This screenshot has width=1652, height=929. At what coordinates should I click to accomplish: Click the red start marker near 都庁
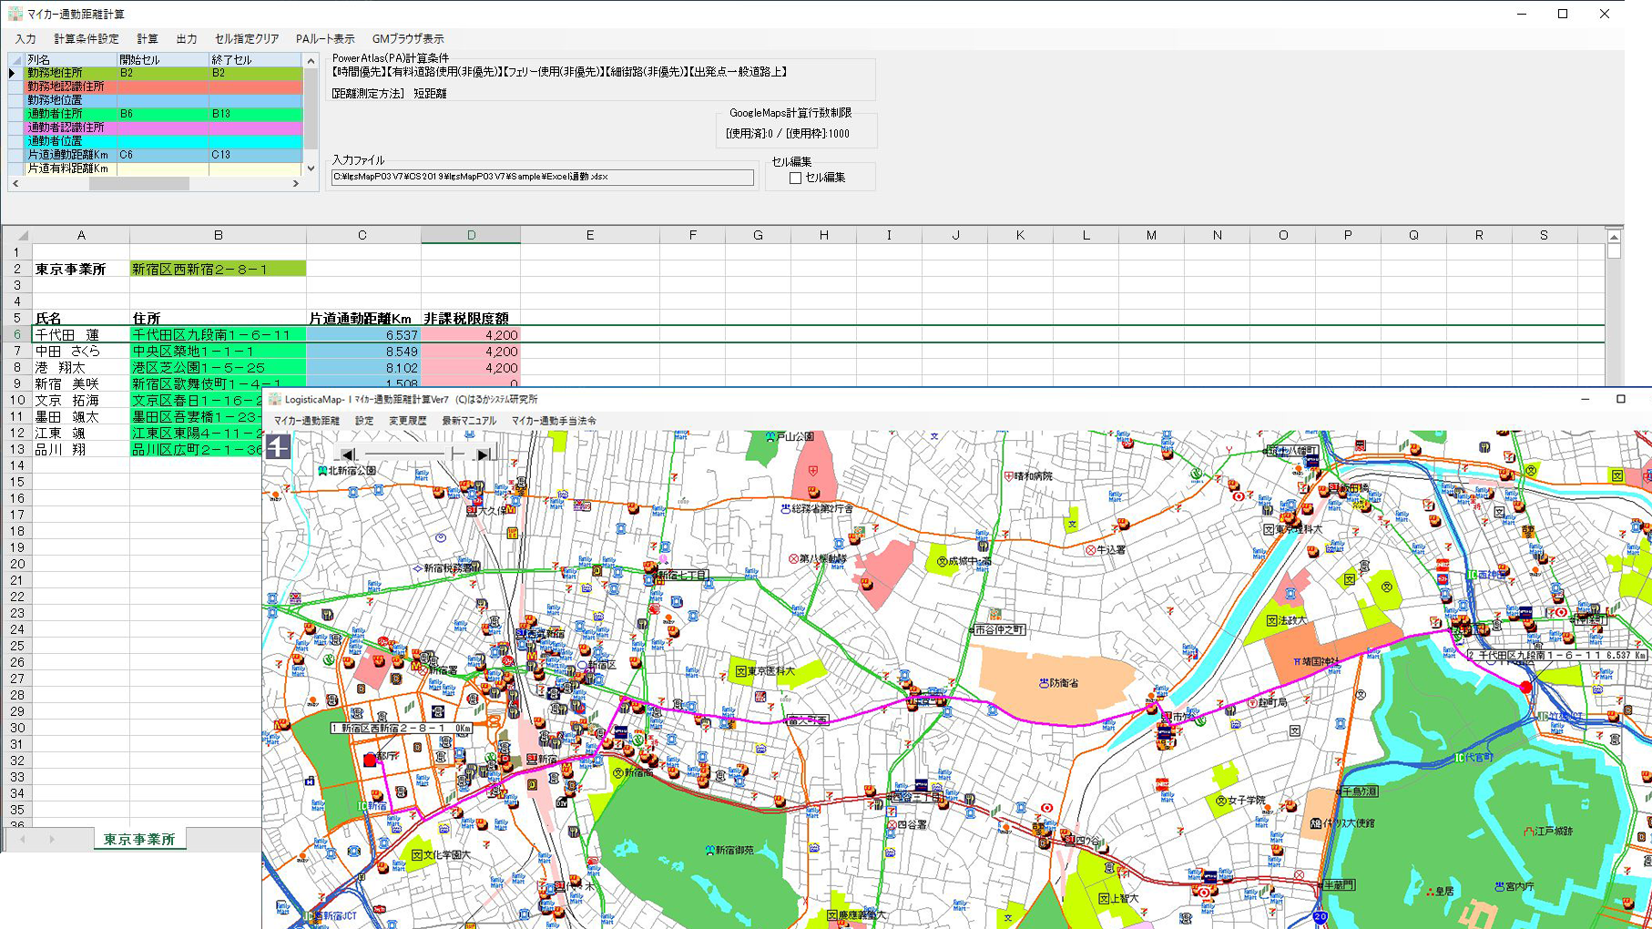369,760
